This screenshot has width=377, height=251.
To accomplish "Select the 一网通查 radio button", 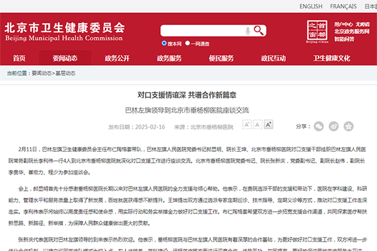I will pyautogui.click(x=187, y=43).
